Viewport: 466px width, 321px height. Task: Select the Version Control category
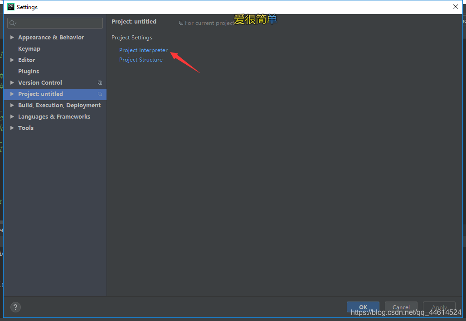(x=40, y=82)
